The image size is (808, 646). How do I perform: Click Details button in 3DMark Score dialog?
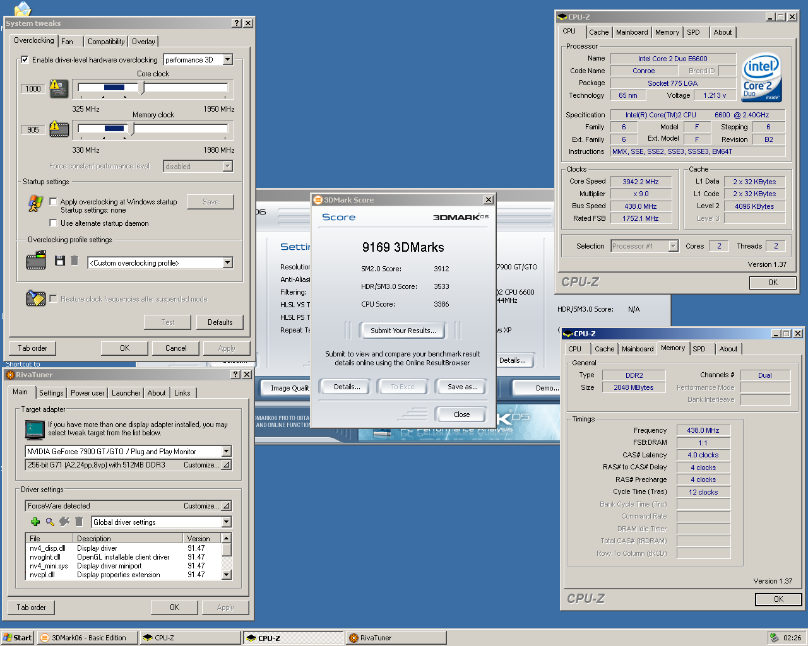(x=347, y=387)
